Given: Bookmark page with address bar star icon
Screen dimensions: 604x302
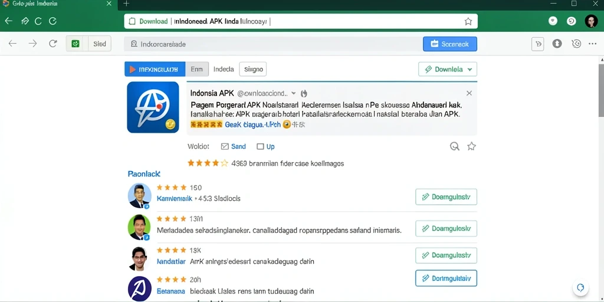Looking at the screenshot, I should coord(468,22).
